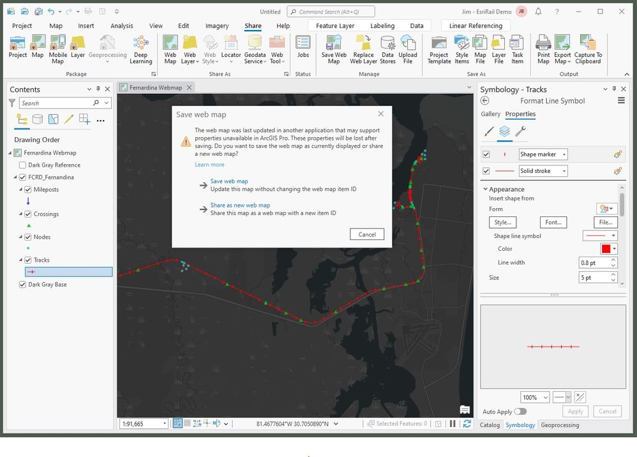
Task: Click the Upload File icon
Action: (407, 49)
